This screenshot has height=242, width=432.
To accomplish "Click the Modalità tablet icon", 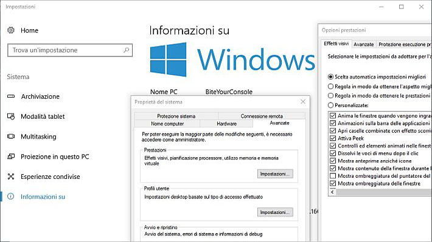I will click(x=11, y=116).
